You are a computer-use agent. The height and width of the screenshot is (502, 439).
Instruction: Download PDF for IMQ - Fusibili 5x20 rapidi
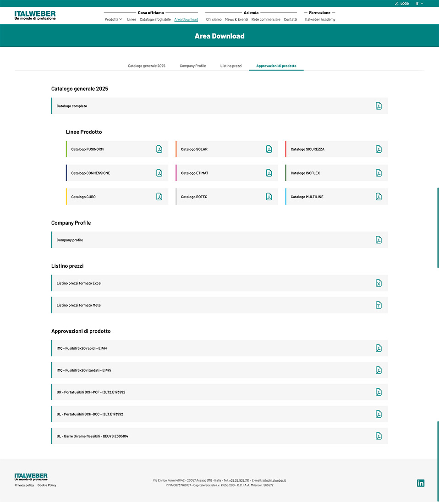coord(379,348)
